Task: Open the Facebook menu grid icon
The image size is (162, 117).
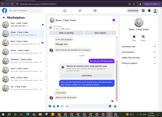Action: coord(143,11)
